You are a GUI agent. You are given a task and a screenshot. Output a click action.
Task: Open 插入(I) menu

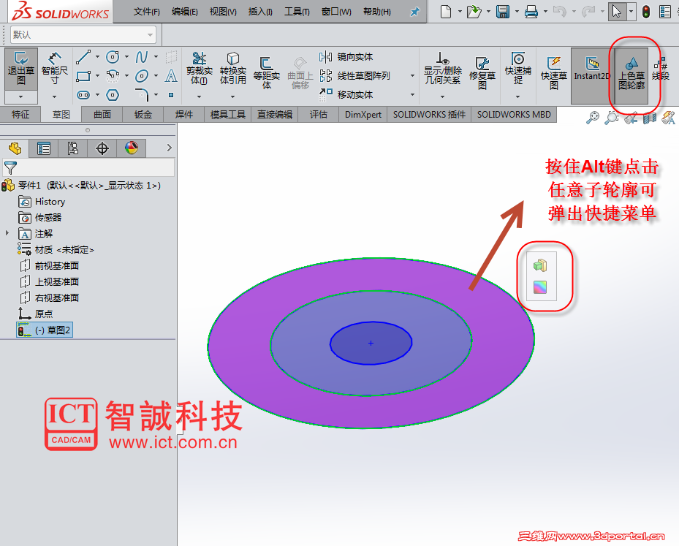tap(259, 12)
